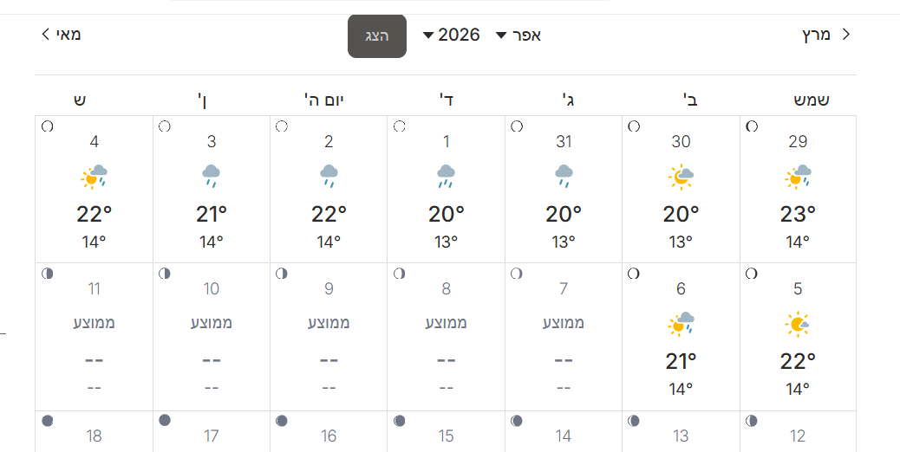Click the sun-rain icon on April 6
The height and width of the screenshot is (452, 900).
click(x=681, y=325)
